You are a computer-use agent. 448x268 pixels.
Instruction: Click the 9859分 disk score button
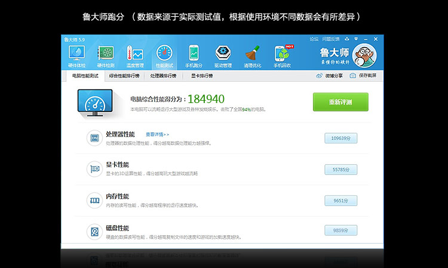pos(340,230)
